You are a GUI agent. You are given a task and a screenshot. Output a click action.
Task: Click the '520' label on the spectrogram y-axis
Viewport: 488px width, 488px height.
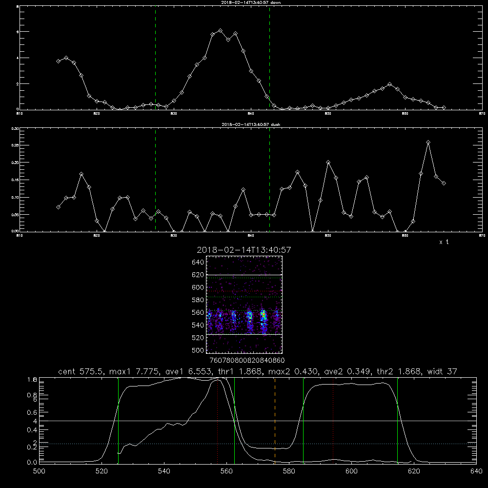(x=198, y=338)
